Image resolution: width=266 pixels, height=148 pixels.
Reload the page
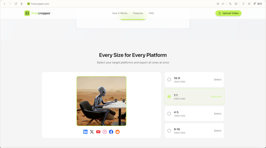16,4
